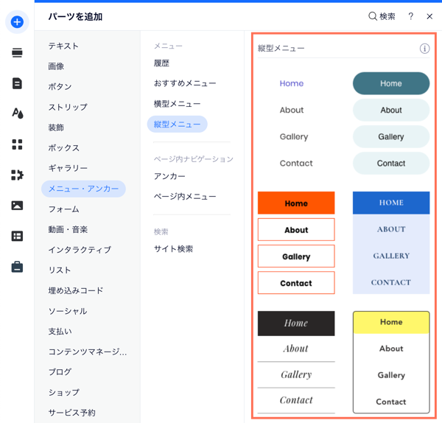Open the Media image icon in sidebar
Viewport: 442px width, 423px height.
coord(17,206)
